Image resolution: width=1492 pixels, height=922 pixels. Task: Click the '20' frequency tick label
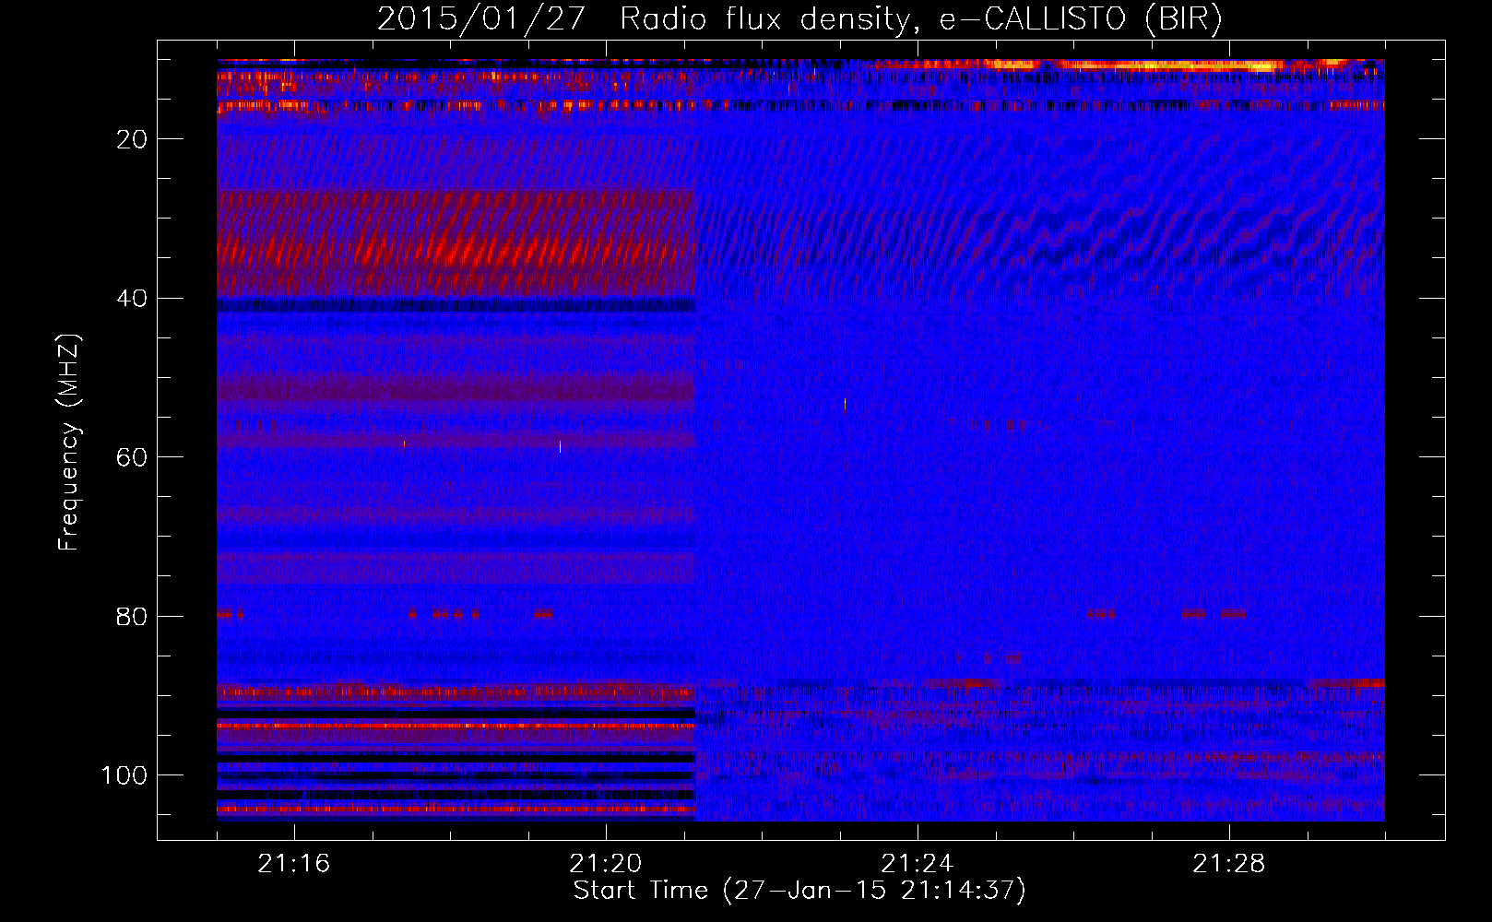coord(132,139)
